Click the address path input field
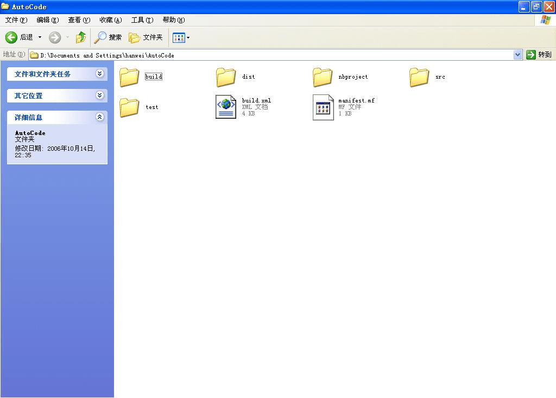 point(275,55)
